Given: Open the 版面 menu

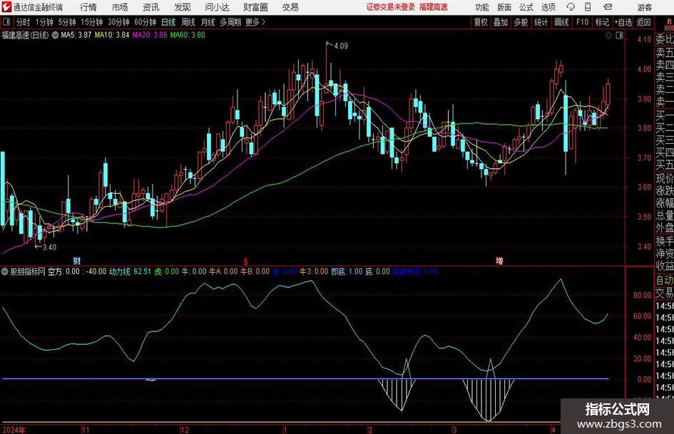Looking at the screenshot, I should click(x=504, y=7).
